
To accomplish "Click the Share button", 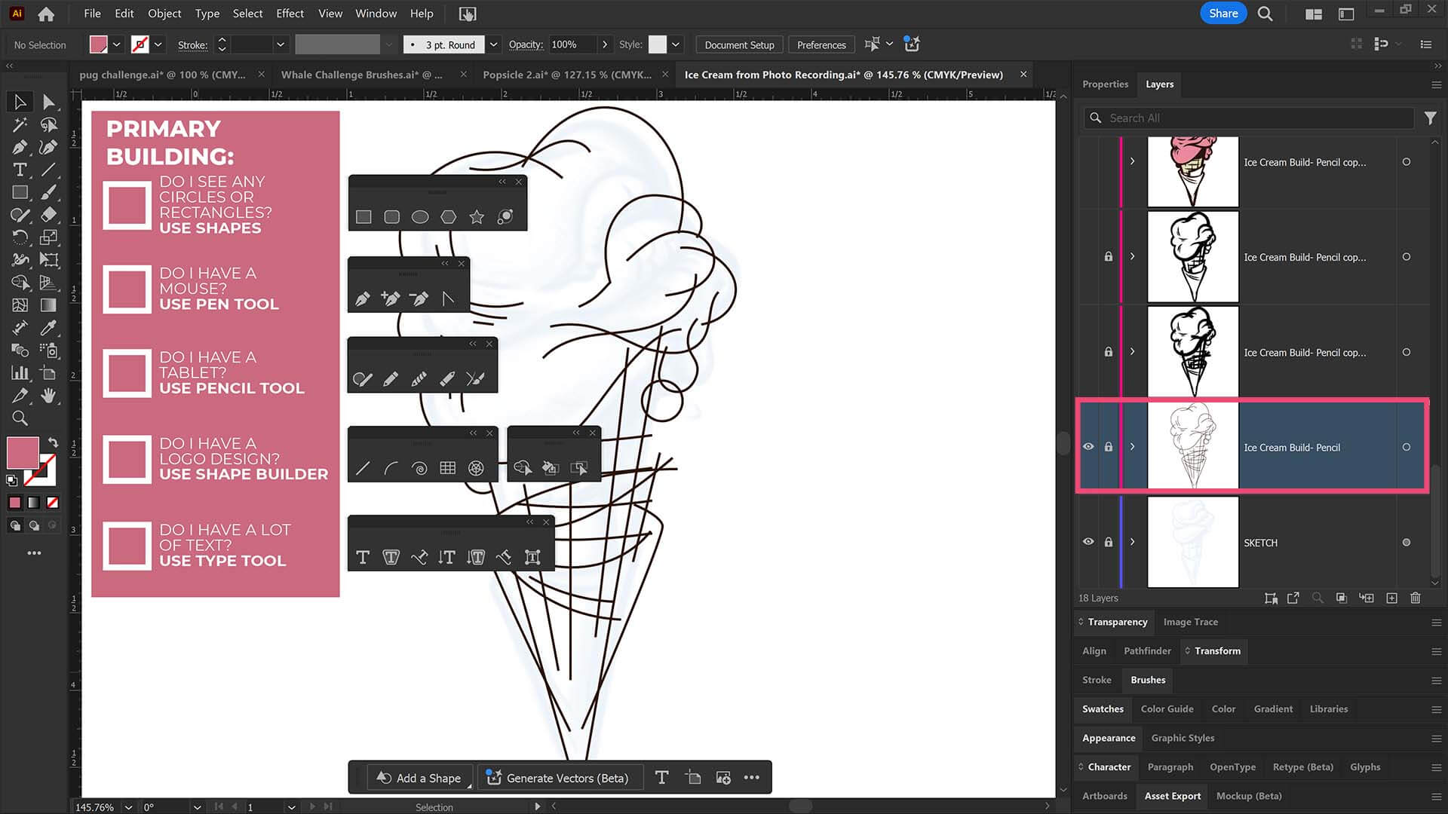I will click(1223, 14).
